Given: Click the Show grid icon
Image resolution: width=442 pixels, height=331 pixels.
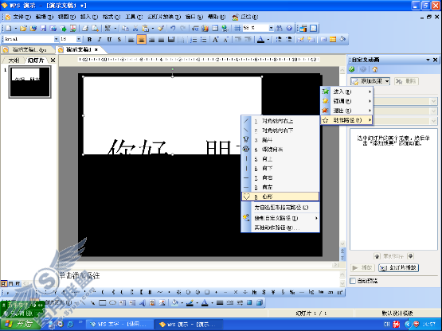Looking at the screenshot, I should 237,28.
